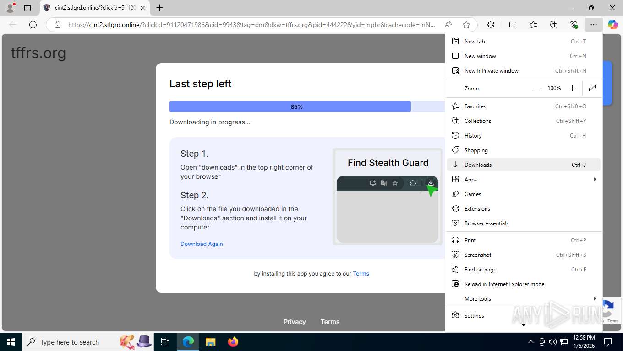Click Microsoft Edge taskbar icon

188,342
